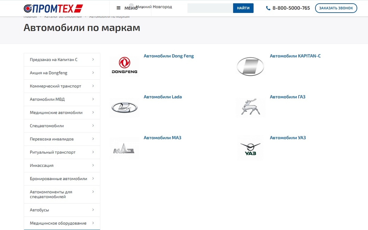This screenshot has height=230, width=368.
Task: Expand chevron next to Автокомпоненты для спецавтомобилей
Action: pos(93,192)
